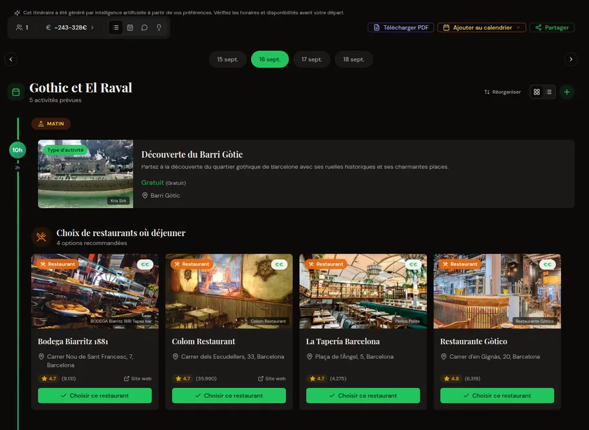Choose Restaurante Gòtico restaurant

(497, 396)
